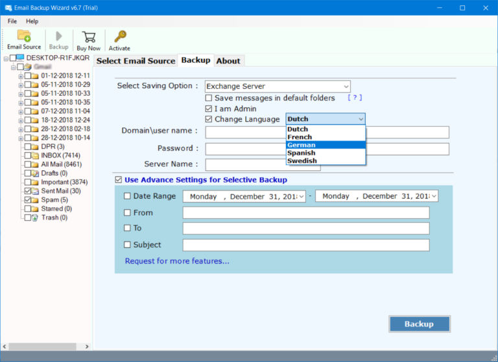Viewport: 498px width, 362px height.
Task: Click the INBOX (7414) folder icon
Action: (x=35, y=155)
